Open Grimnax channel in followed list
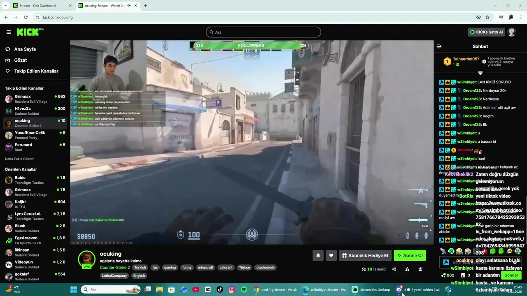This screenshot has width=527, height=296. (35, 99)
